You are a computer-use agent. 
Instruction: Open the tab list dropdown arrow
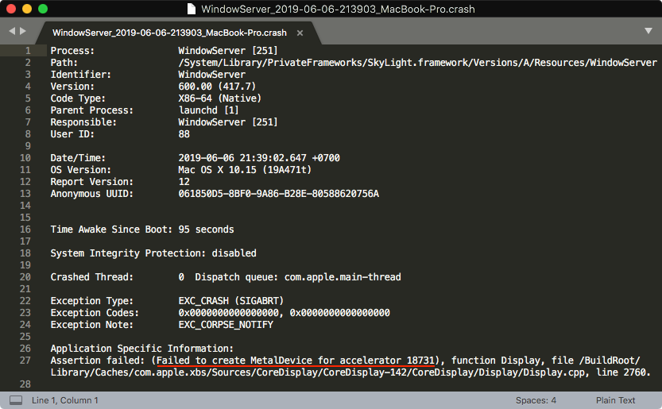pyautogui.click(x=648, y=31)
